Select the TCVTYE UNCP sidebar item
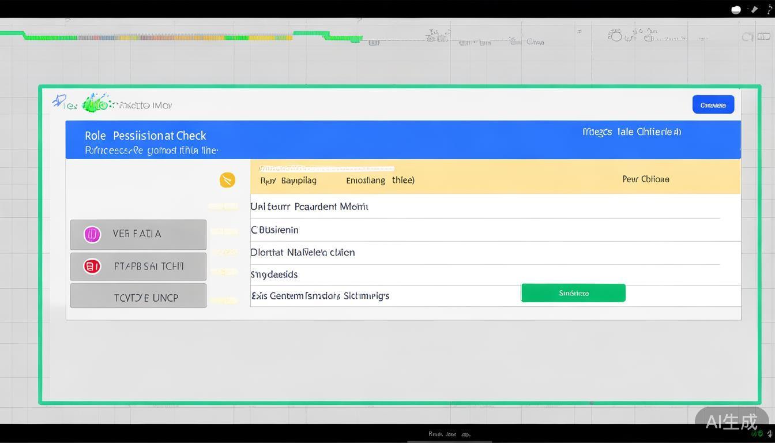775x443 pixels. click(138, 298)
